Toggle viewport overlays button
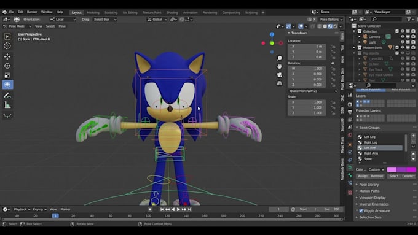Image resolution: width=418 pixels, height=235 pixels. (301, 26)
